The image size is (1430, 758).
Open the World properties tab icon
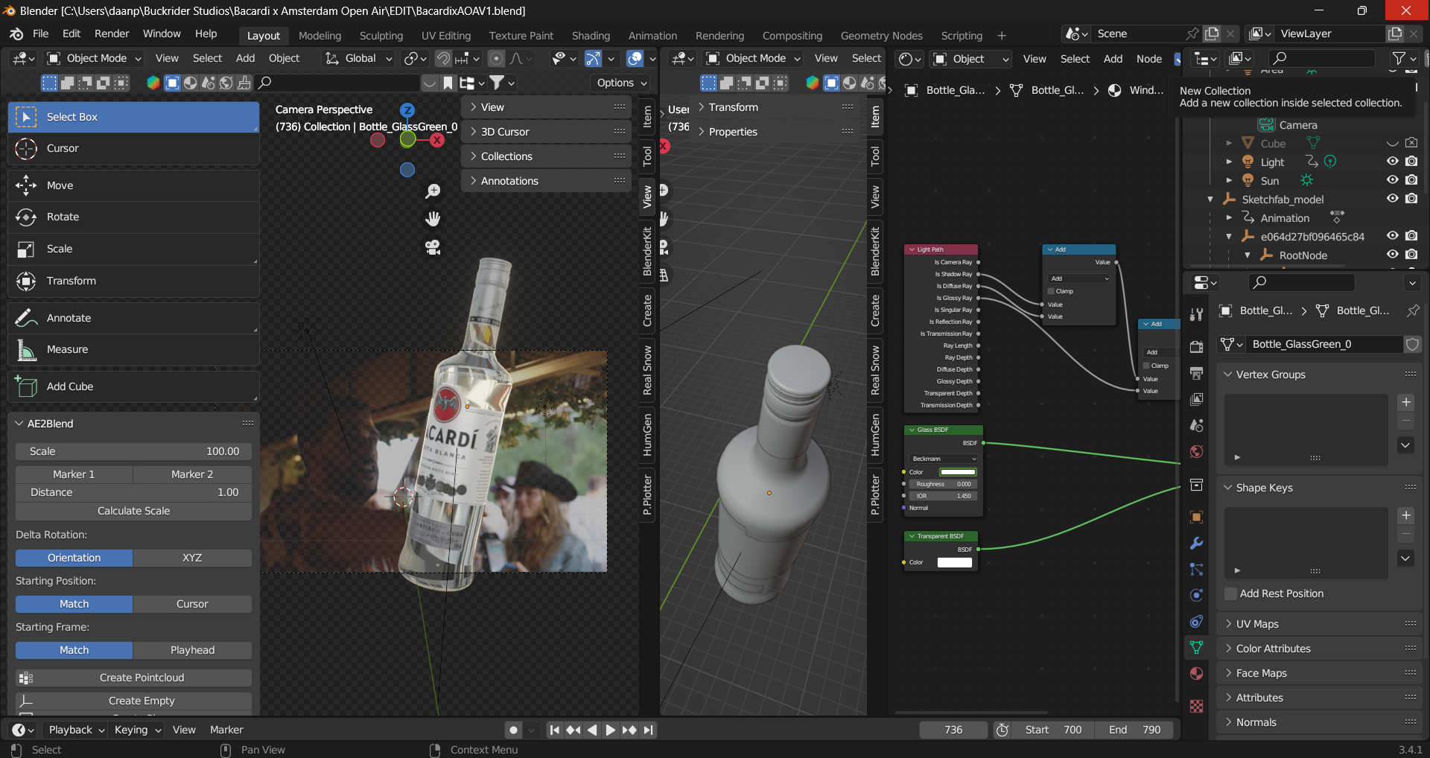[x=1196, y=451]
